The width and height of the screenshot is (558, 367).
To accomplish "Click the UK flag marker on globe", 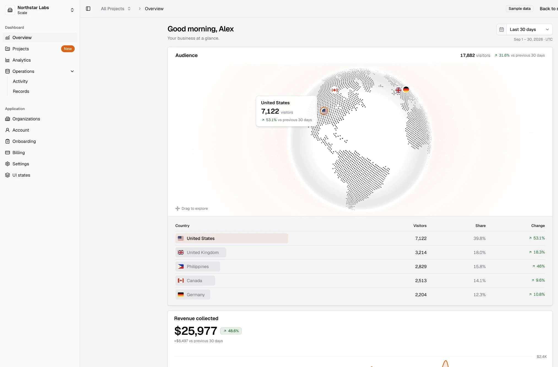I will [398, 90].
